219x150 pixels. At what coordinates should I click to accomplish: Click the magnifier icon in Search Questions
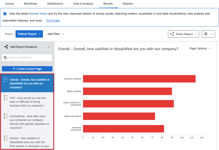pos(5,58)
